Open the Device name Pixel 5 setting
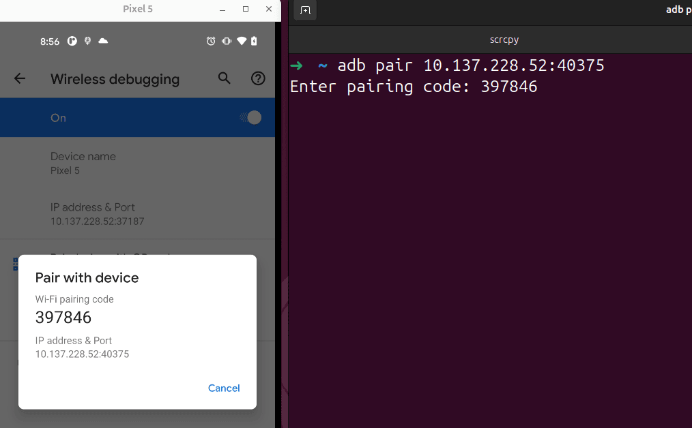 tap(137, 163)
